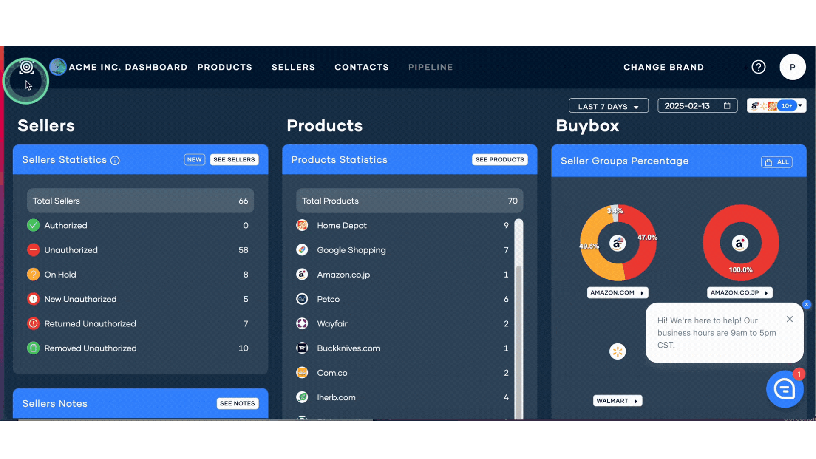Open the Last 7 Days dropdown
The height and width of the screenshot is (459, 816).
coord(608,106)
